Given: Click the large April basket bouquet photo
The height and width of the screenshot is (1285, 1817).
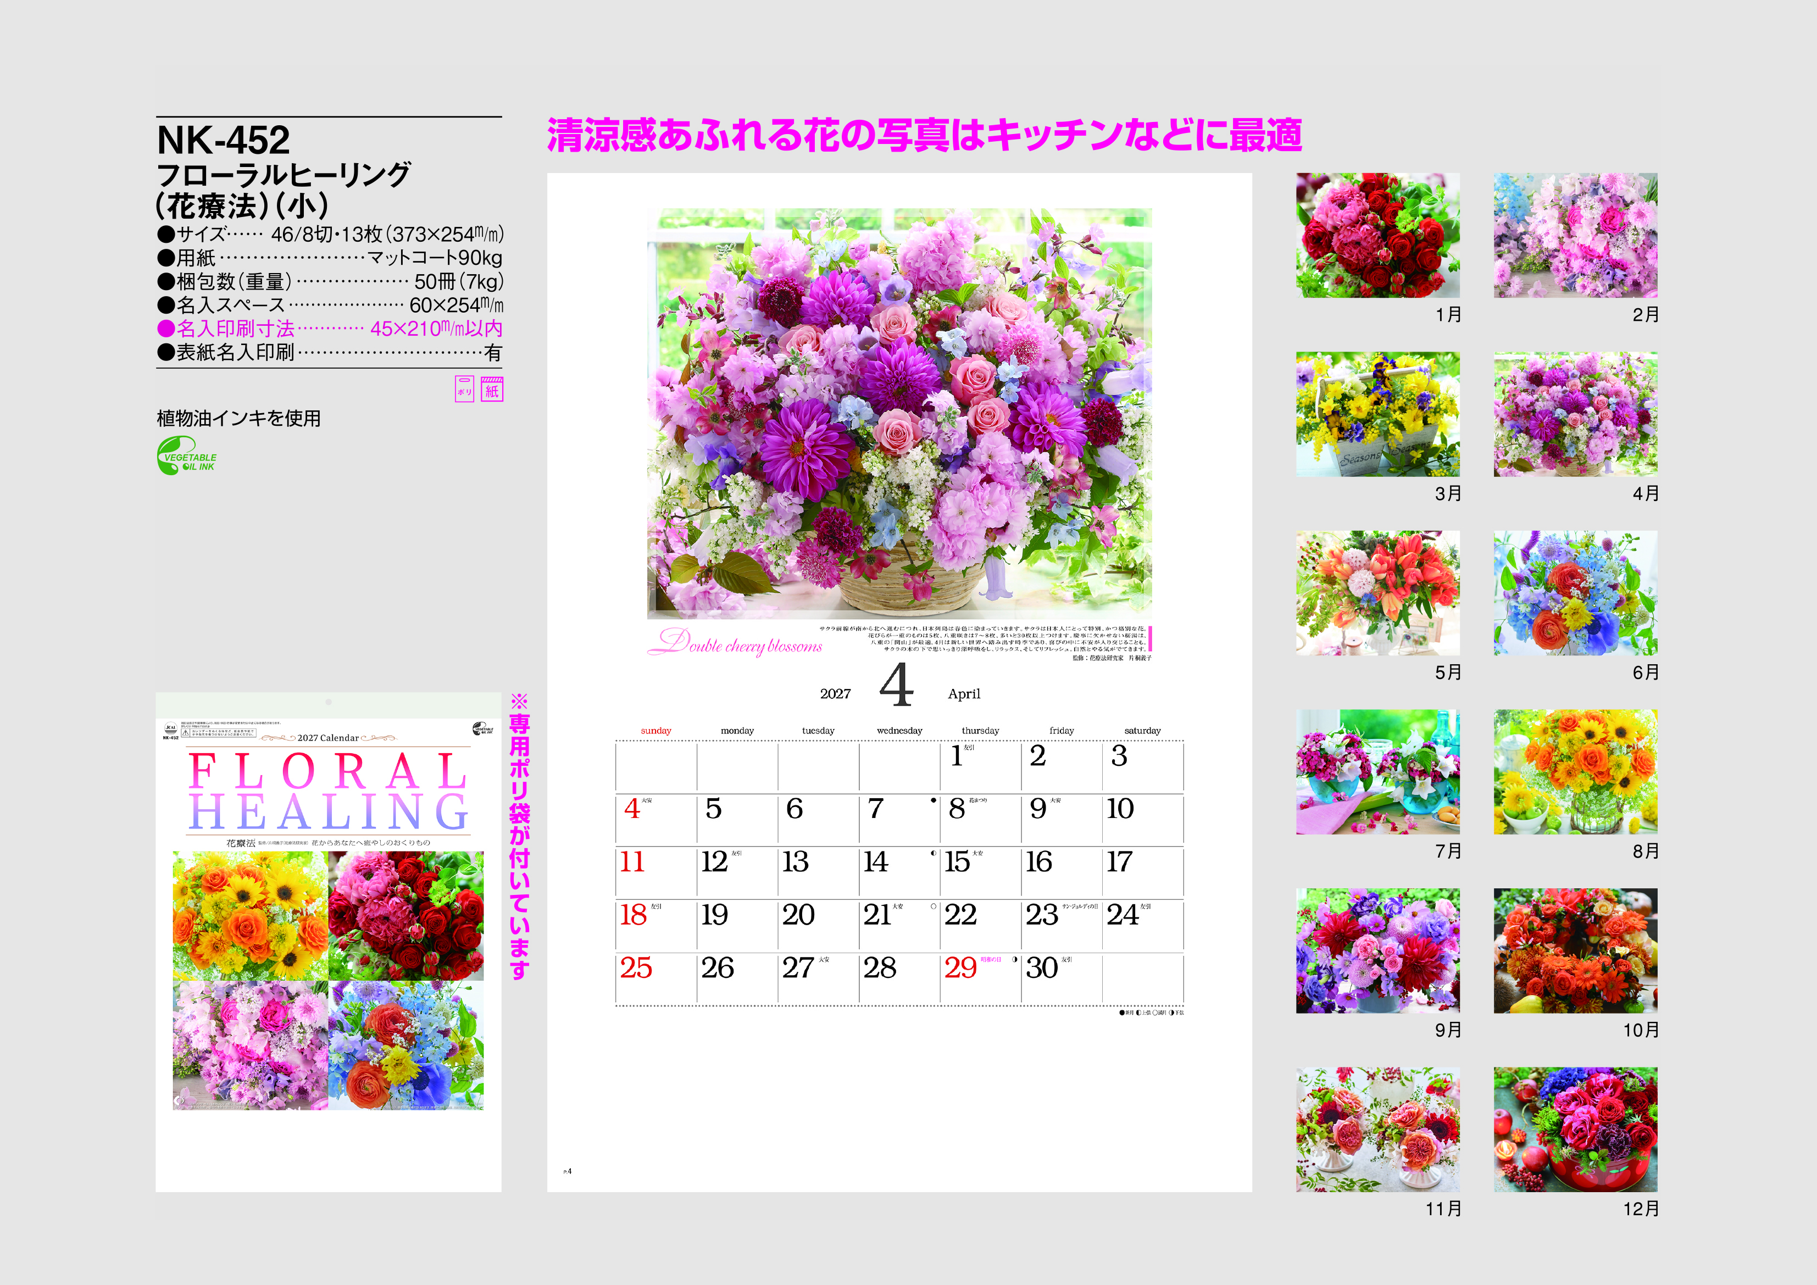Looking at the screenshot, I should pyautogui.click(x=899, y=413).
